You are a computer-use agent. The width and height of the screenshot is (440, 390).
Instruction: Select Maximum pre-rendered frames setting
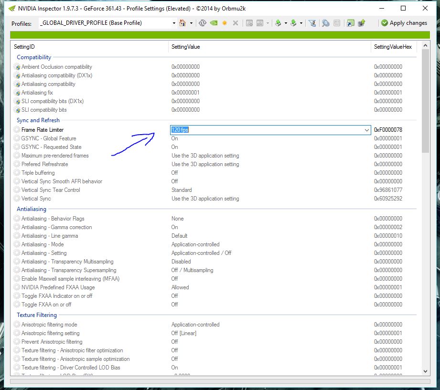pyautogui.click(x=55, y=156)
